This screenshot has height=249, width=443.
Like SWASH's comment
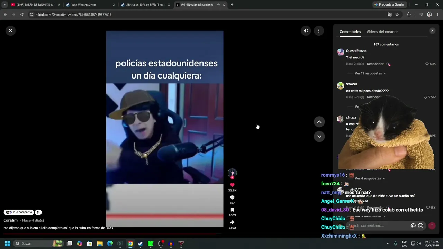426,97
